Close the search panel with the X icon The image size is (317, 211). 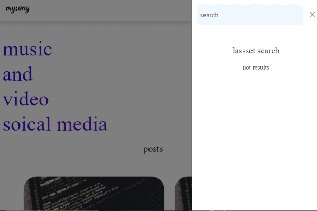click(x=312, y=15)
